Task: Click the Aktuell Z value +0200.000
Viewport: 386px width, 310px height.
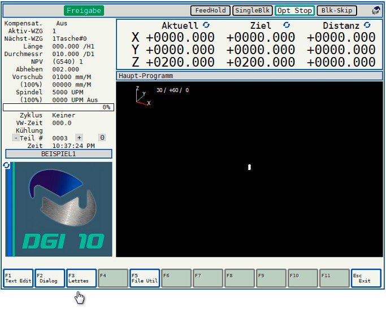Action: (x=180, y=62)
